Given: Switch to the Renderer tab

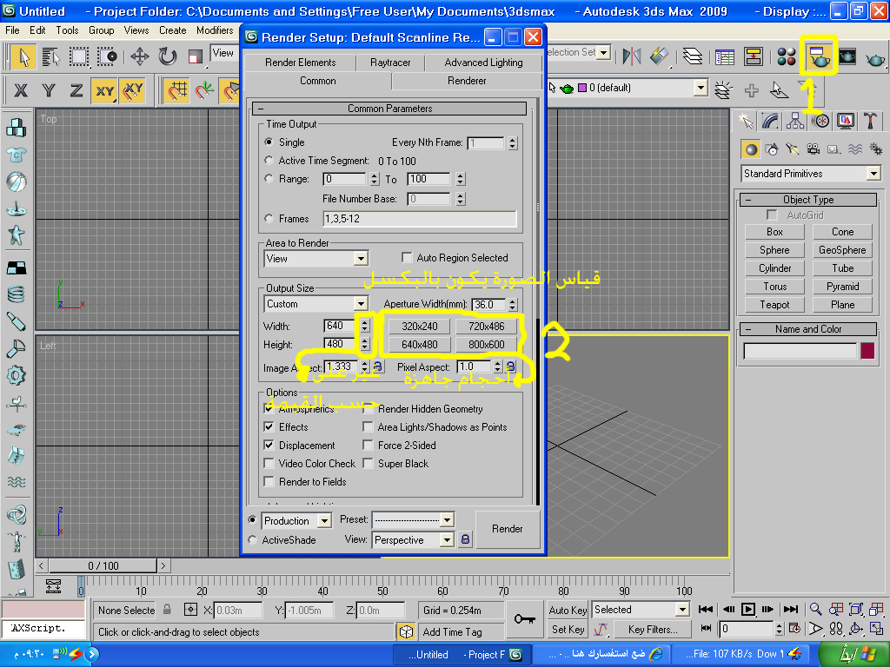Looking at the screenshot, I should tap(467, 81).
